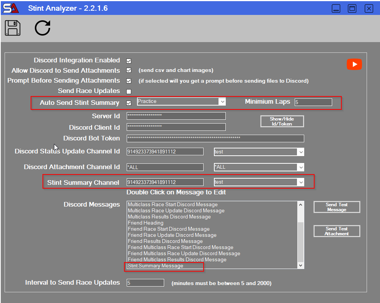Click the messages list scroll up arrow
This screenshot has width=380, height=303.
point(300,205)
